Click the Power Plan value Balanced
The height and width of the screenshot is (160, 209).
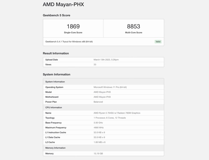click(98, 102)
